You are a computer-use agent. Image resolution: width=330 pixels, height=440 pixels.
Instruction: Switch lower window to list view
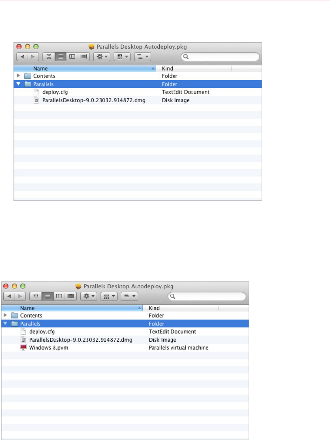(x=48, y=296)
